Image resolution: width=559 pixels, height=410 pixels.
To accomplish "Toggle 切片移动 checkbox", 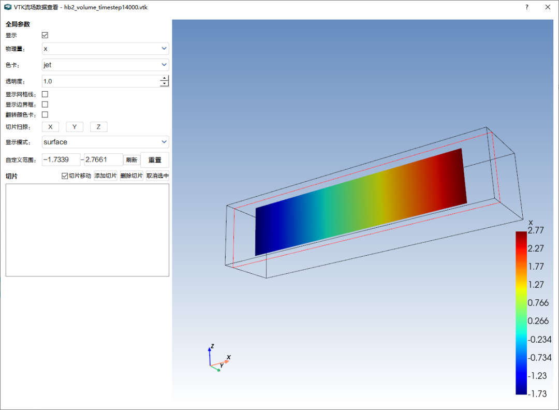I will tap(65, 176).
